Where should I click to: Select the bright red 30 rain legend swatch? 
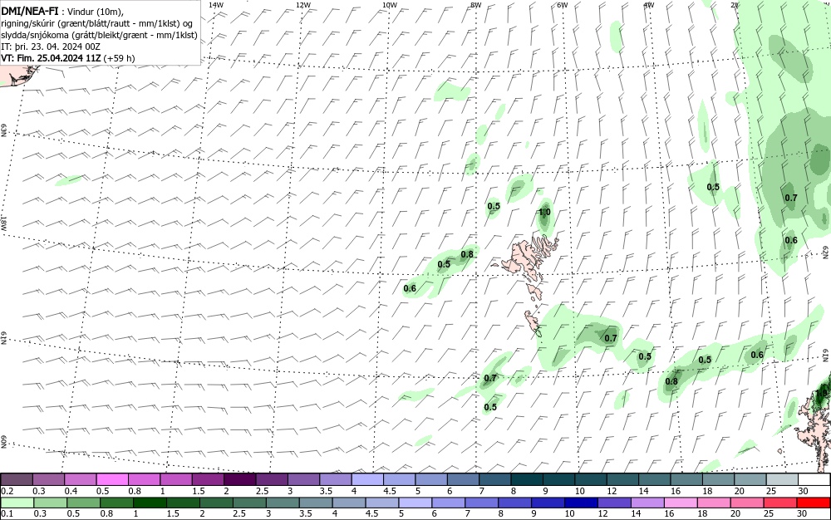[814, 503]
